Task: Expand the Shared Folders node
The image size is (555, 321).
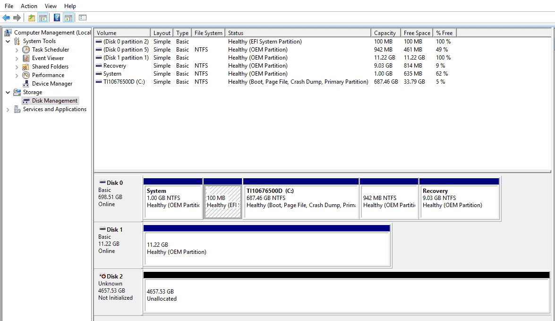Action: (x=17, y=67)
